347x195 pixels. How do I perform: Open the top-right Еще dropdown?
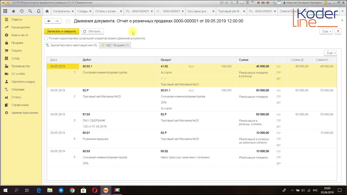[x=326, y=31]
